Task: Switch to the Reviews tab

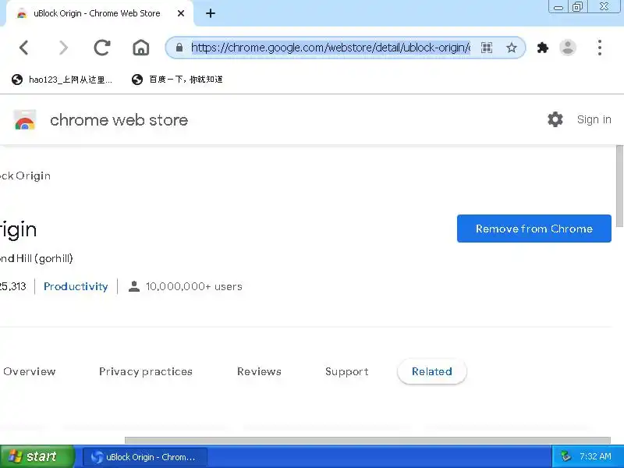Action: click(x=259, y=371)
